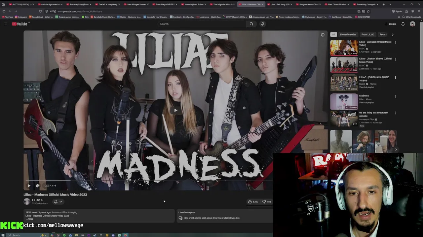Click the #scream hashtag
Screen dimensions: 423x237
coord(56,212)
